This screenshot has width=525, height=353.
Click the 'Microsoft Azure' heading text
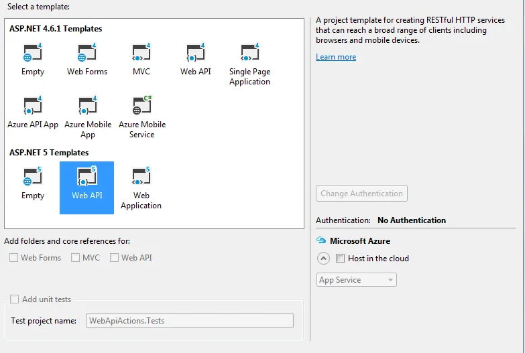point(360,241)
